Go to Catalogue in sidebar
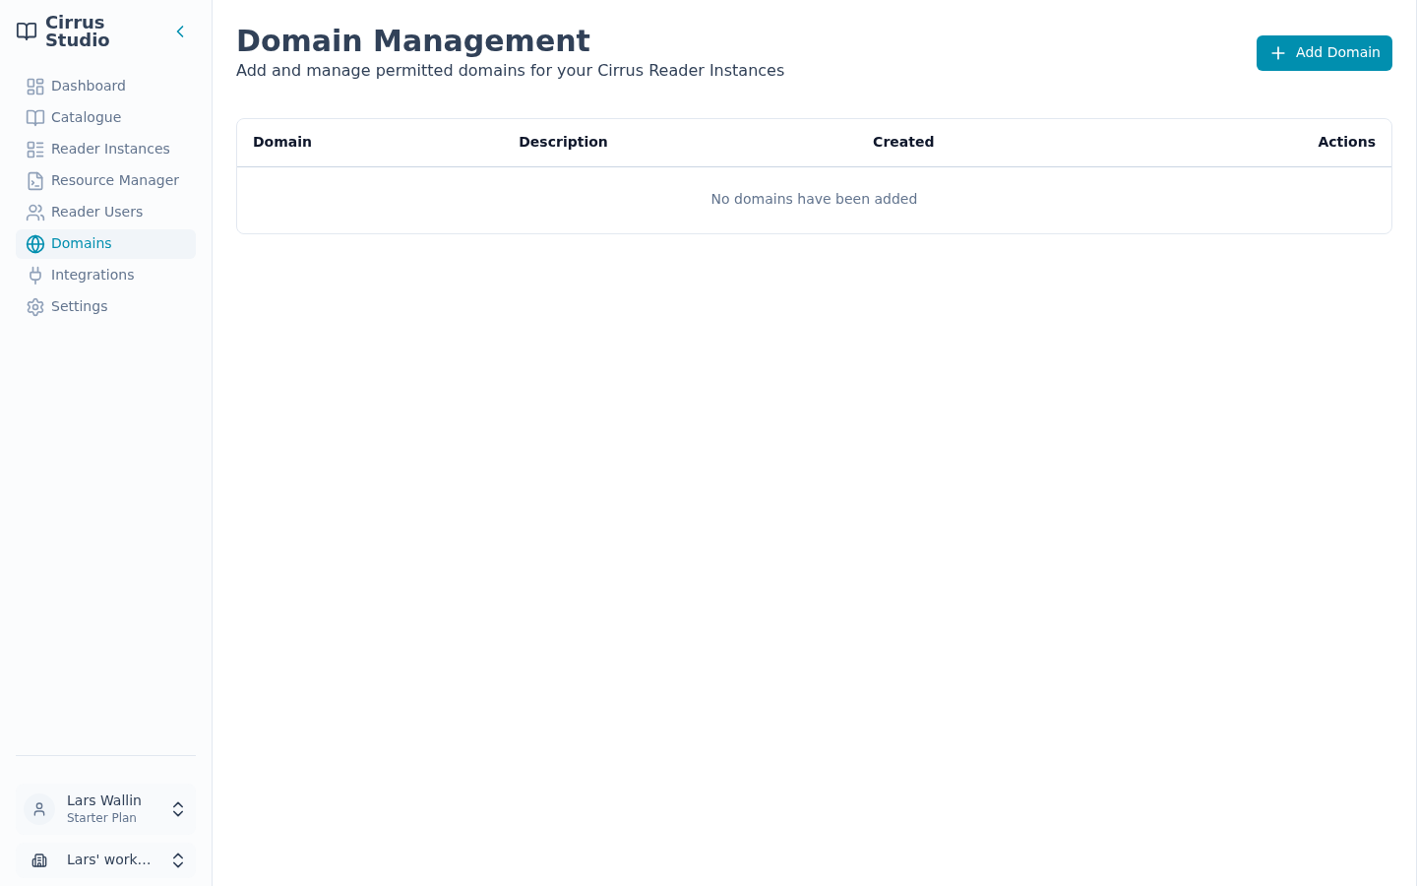 click(x=105, y=118)
